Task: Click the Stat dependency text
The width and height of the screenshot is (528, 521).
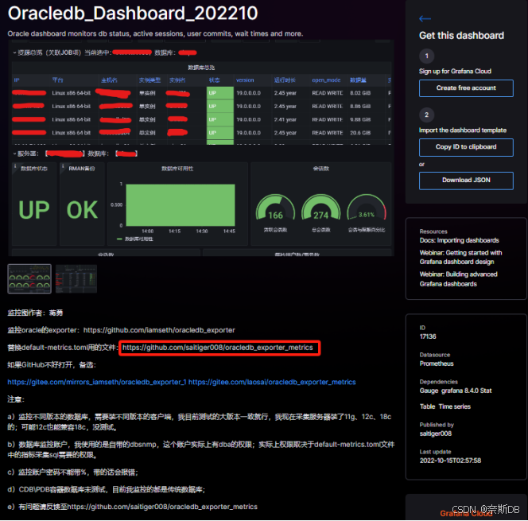Action: (486, 391)
